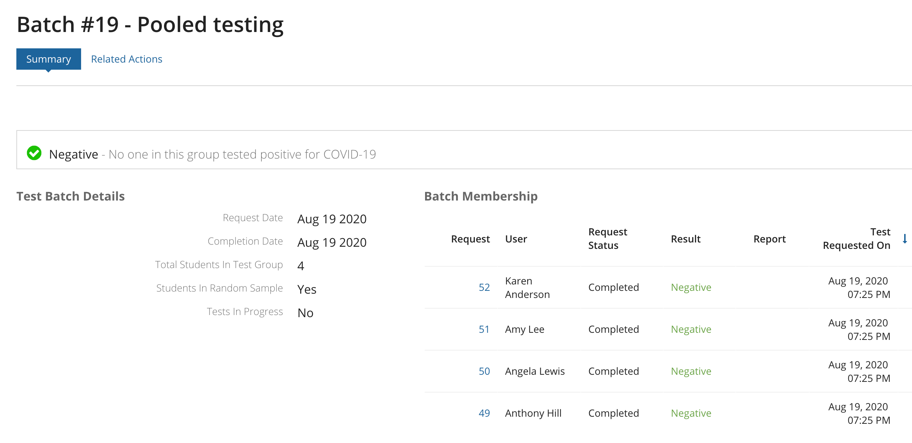Screen dimensions: 912x443
Task: Open the Summary tab
Action: point(49,59)
